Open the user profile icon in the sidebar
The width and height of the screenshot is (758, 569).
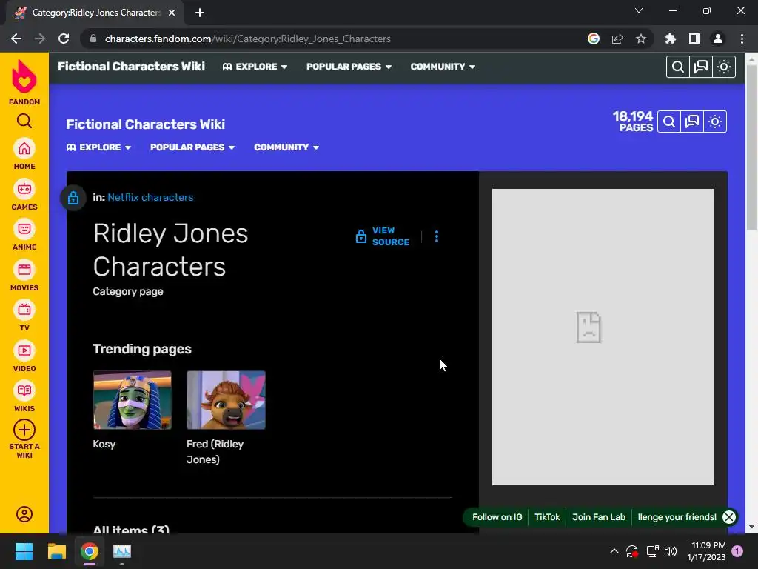[24, 514]
